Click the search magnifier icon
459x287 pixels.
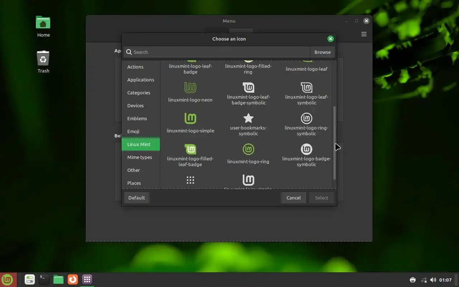(x=129, y=52)
